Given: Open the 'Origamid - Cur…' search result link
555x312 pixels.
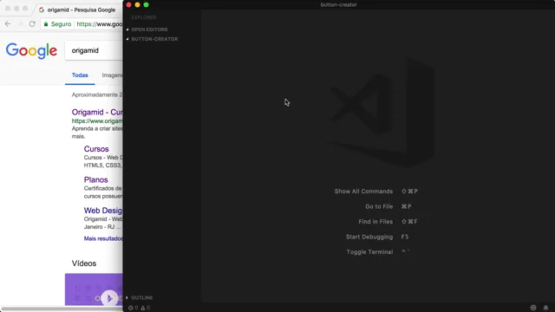Looking at the screenshot, I should coord(97,112).
